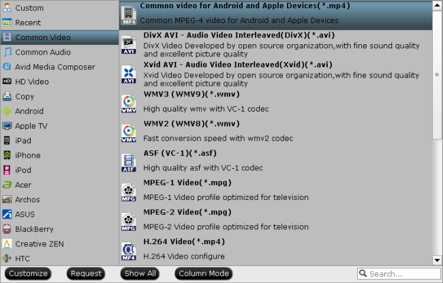The height and width of the screenshot is (283, 443).
Task: Open the Apple TV category
Action: click(59, 126)
